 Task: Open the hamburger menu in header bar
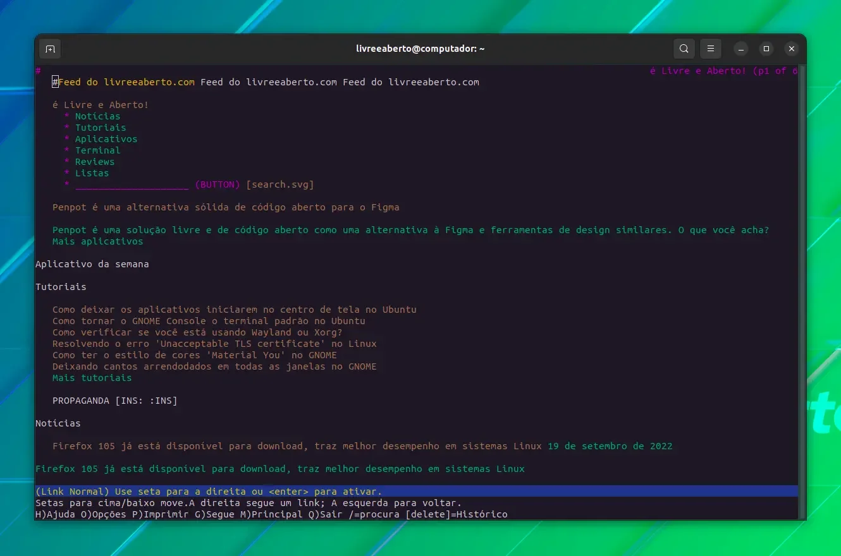(711, 49)
